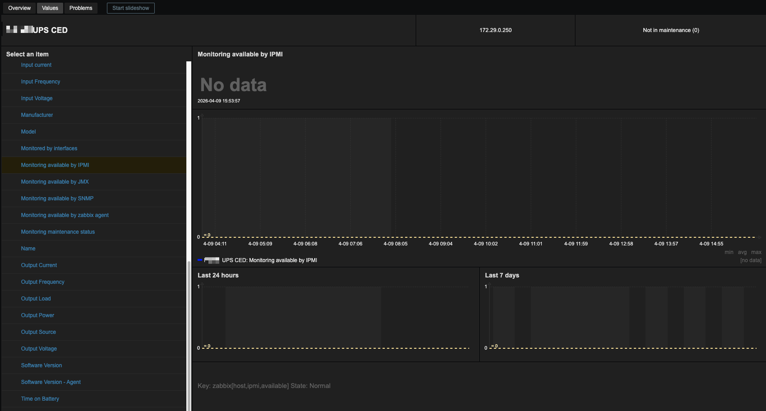This screenshot has width=766, height=411.
Task: Choose the Output Voltage item
Action: pyautogui.click(x=39, y=349)
